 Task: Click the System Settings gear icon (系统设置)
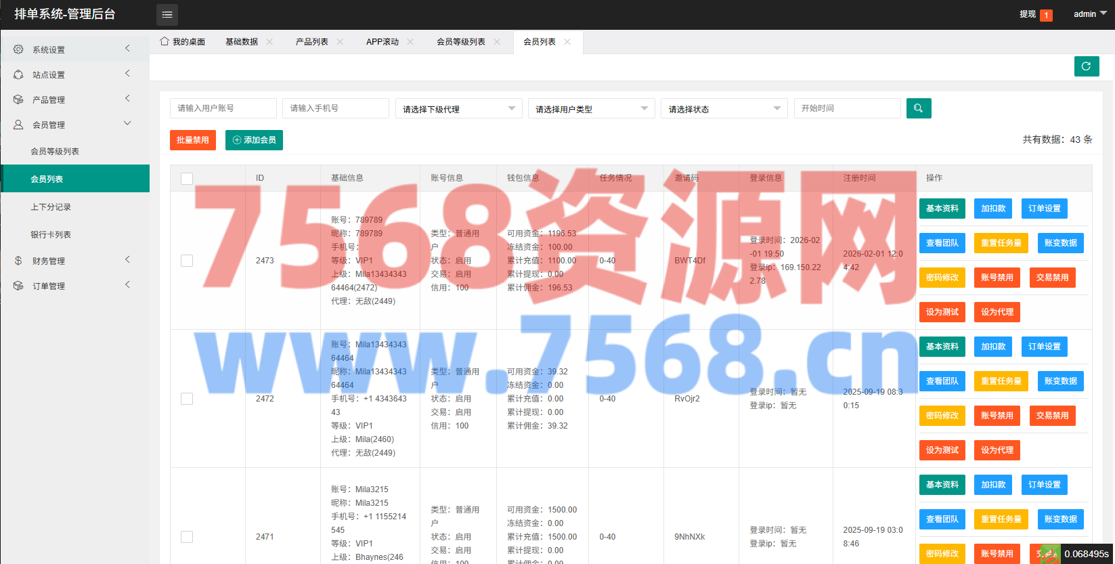(18, 49)
